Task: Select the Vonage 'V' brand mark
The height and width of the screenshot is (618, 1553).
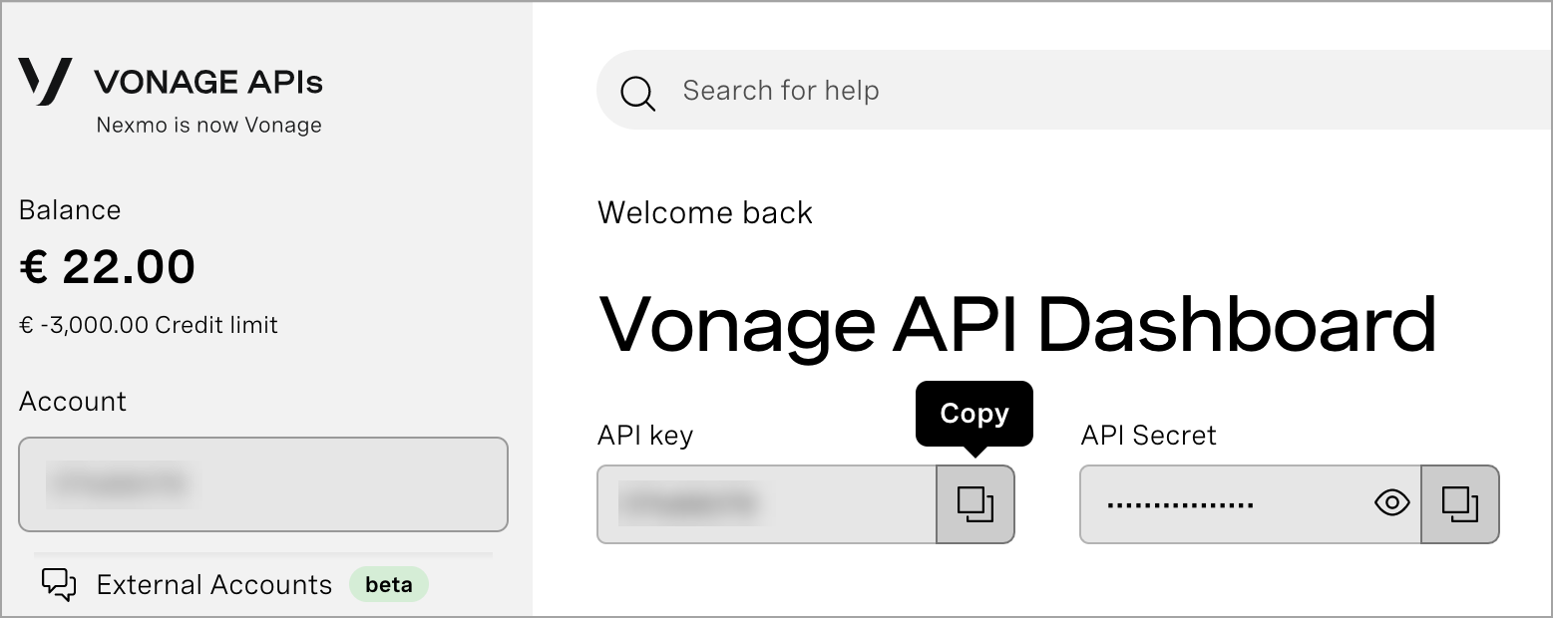Action: click(x=44, y=83)
